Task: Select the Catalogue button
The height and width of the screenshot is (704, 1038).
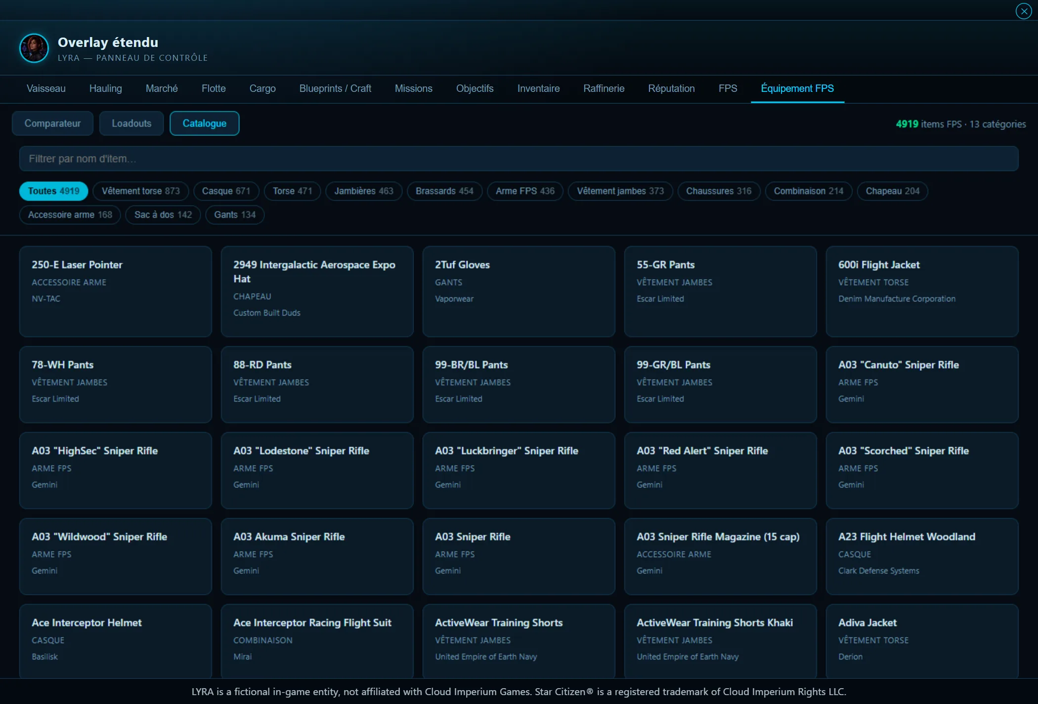Action: 205,124
